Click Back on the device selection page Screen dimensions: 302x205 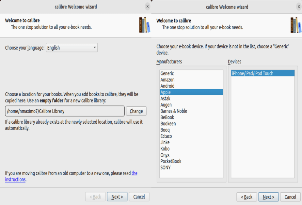(246, 197)
